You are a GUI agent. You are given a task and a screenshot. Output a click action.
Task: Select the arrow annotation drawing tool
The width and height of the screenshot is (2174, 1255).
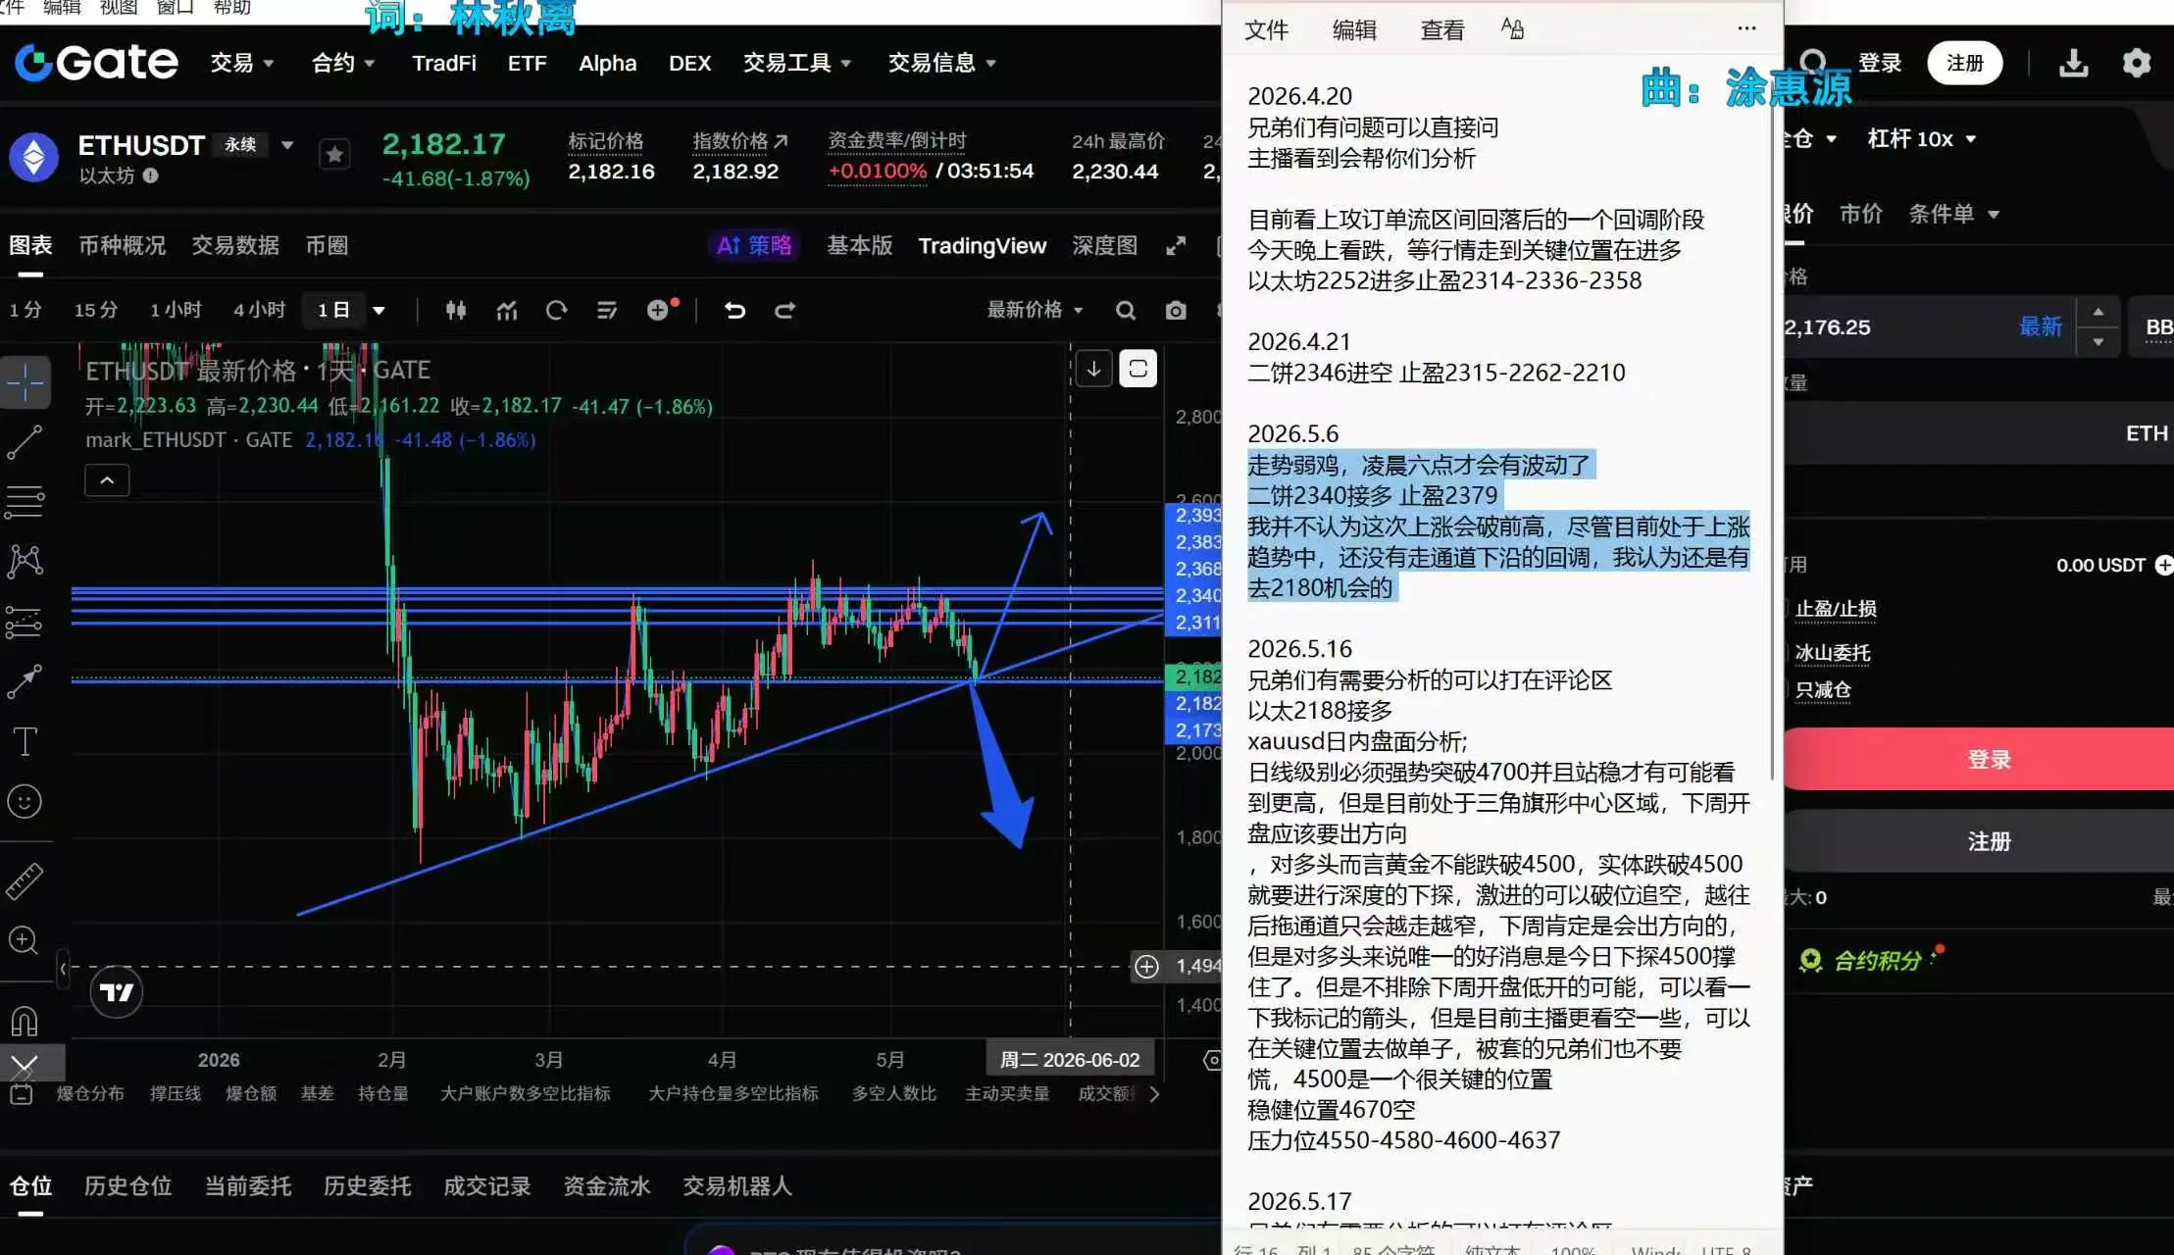25,680
